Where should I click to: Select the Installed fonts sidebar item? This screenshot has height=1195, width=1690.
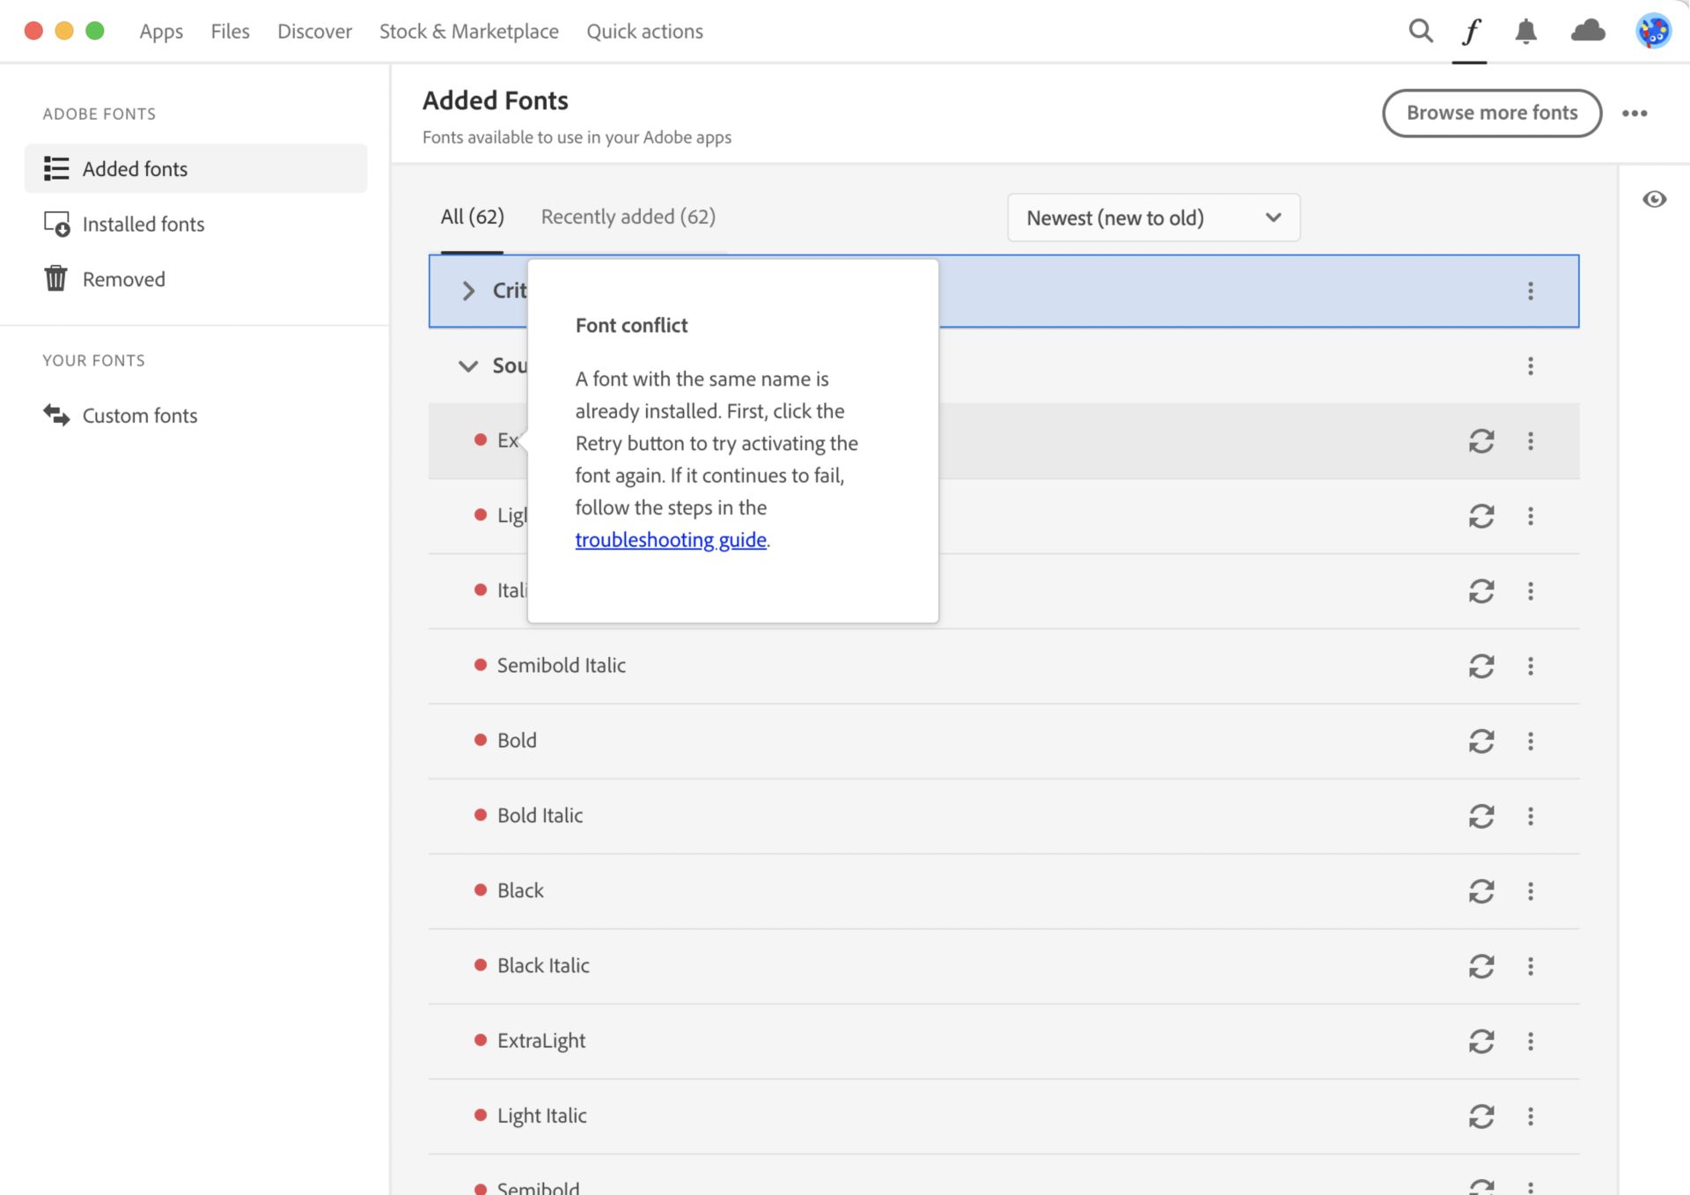click(142, 223)
